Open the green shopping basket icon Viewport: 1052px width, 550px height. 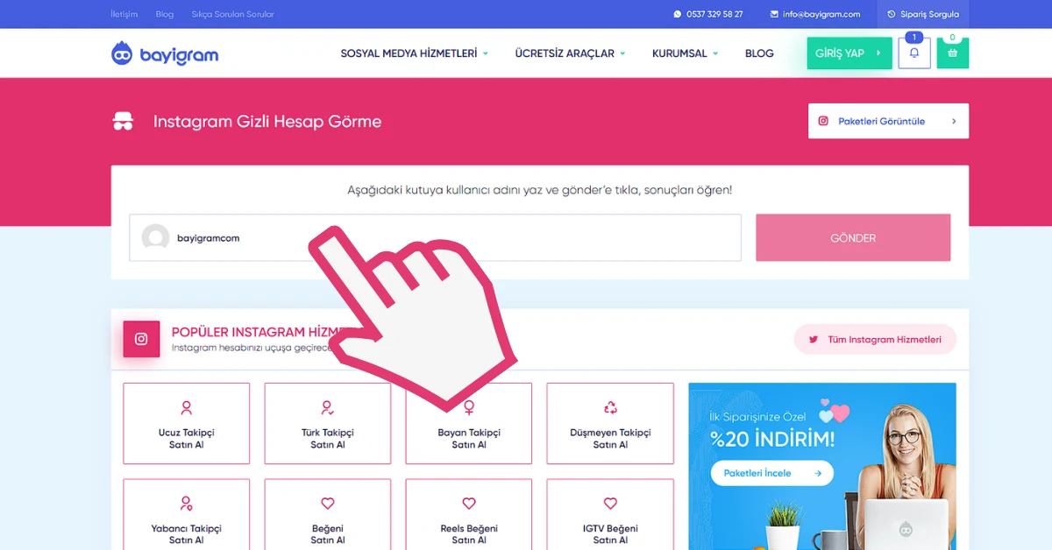tap(952, 53)
